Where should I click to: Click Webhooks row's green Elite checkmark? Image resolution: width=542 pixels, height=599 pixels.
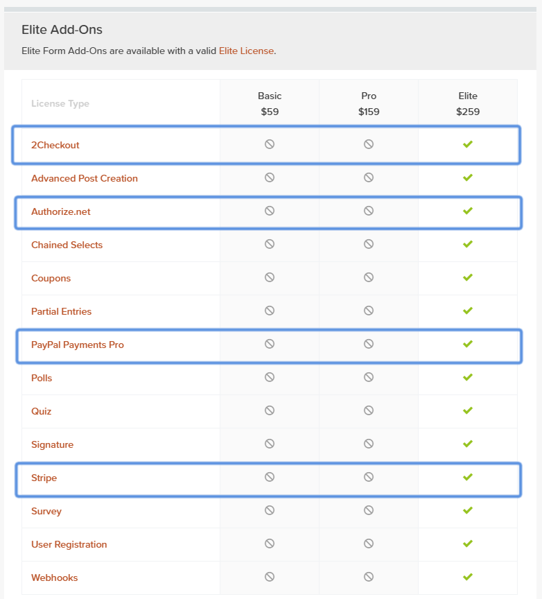click(x=468, y=577)
